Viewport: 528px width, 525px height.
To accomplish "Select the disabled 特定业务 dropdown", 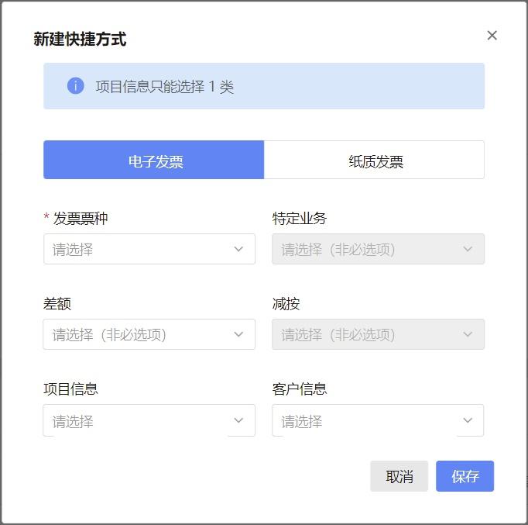I will 368,250.
